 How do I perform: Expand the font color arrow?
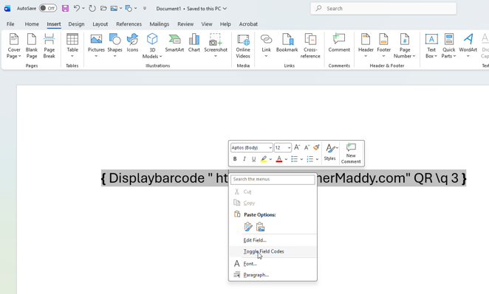click(286, 159)
